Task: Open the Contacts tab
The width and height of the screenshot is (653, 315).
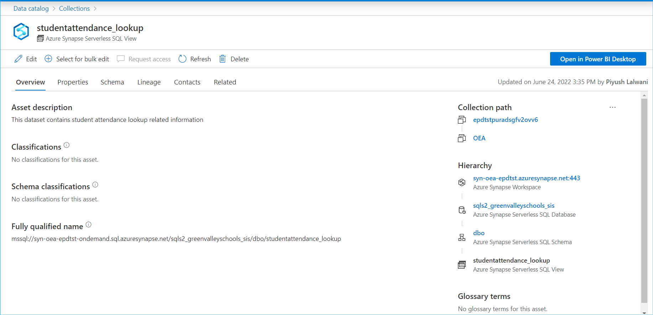Action: click(x=187, y=82)
